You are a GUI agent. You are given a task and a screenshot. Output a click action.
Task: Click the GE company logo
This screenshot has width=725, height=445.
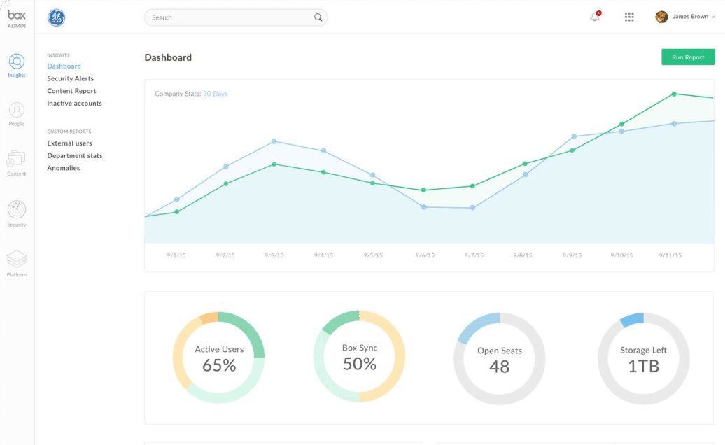[x=57, y=17]
